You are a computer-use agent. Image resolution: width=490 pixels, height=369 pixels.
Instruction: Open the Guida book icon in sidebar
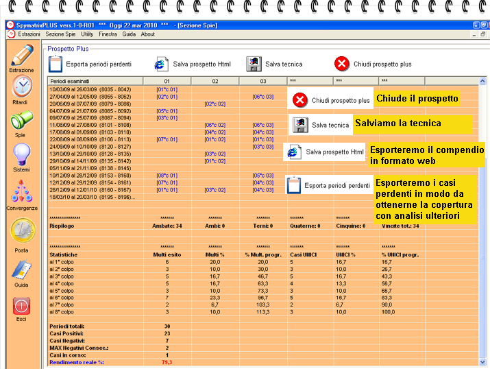tap(21, 270)
